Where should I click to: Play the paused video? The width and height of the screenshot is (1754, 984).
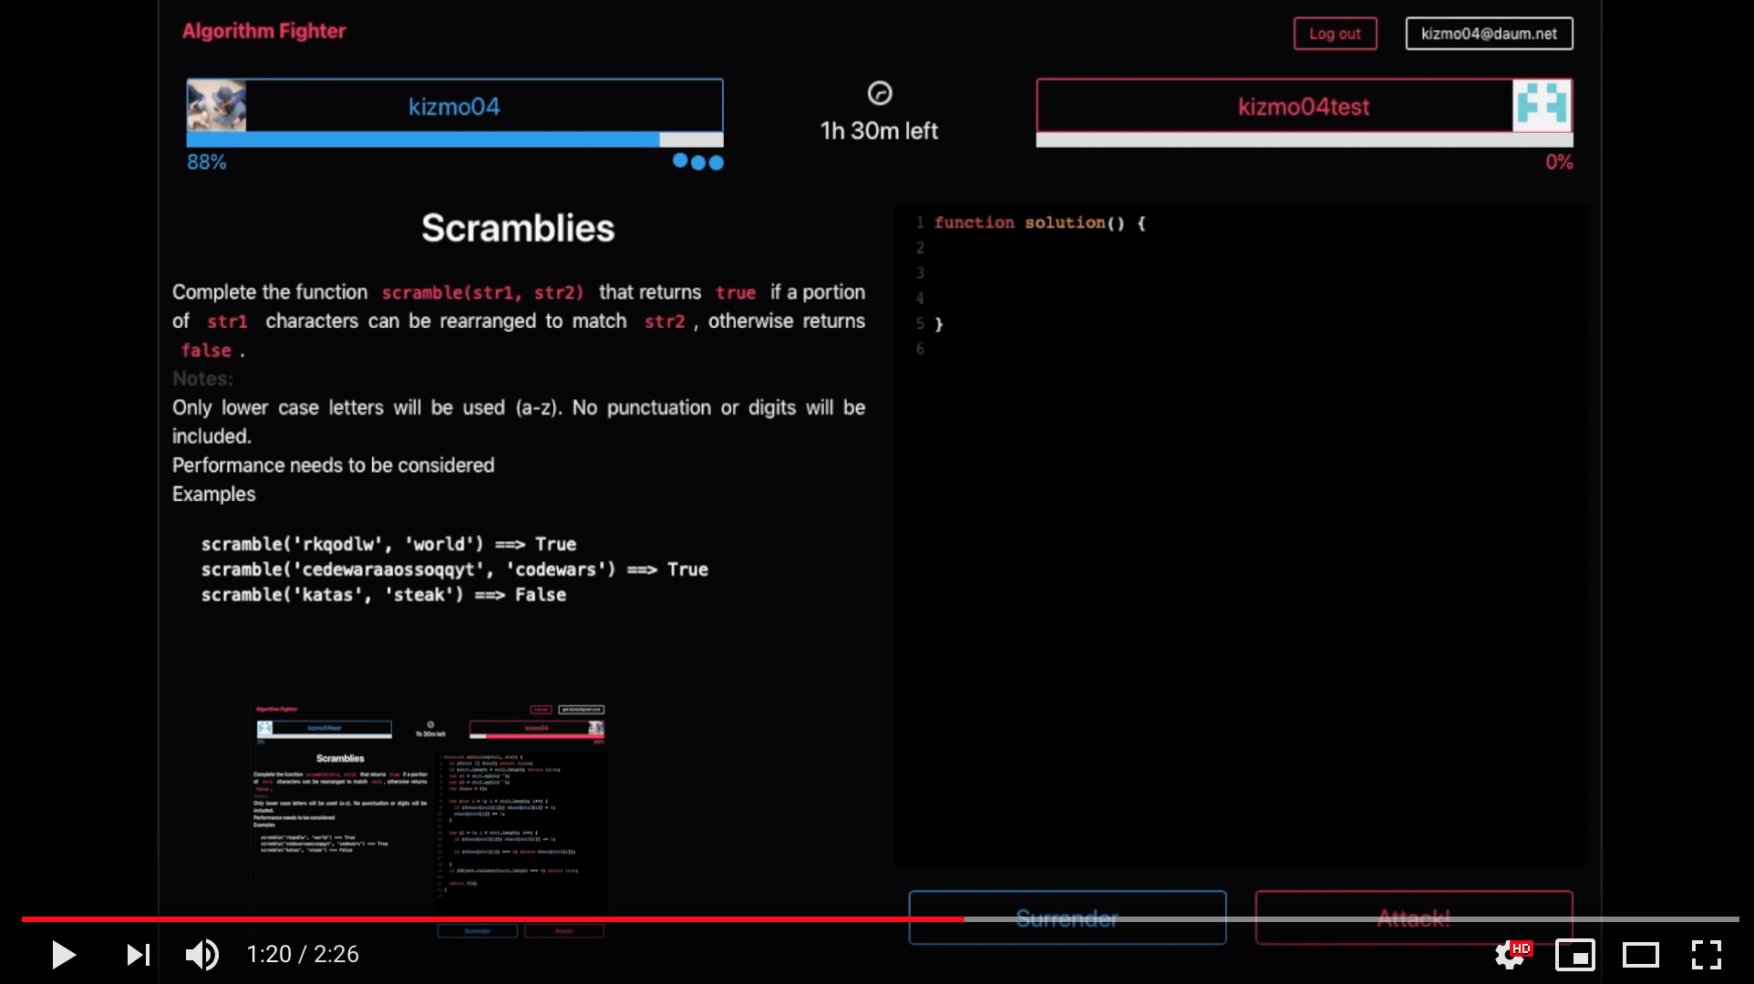click(x=63, y=954)
